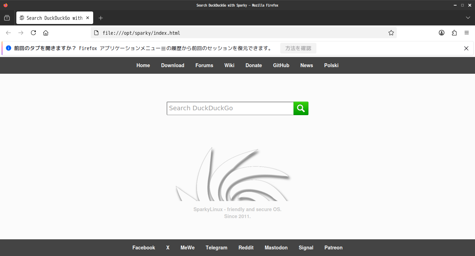The image size is (475, 256).
Task: Click the Firefox logo in title bar
Action: pyautogui.click(x=5, y=5)
